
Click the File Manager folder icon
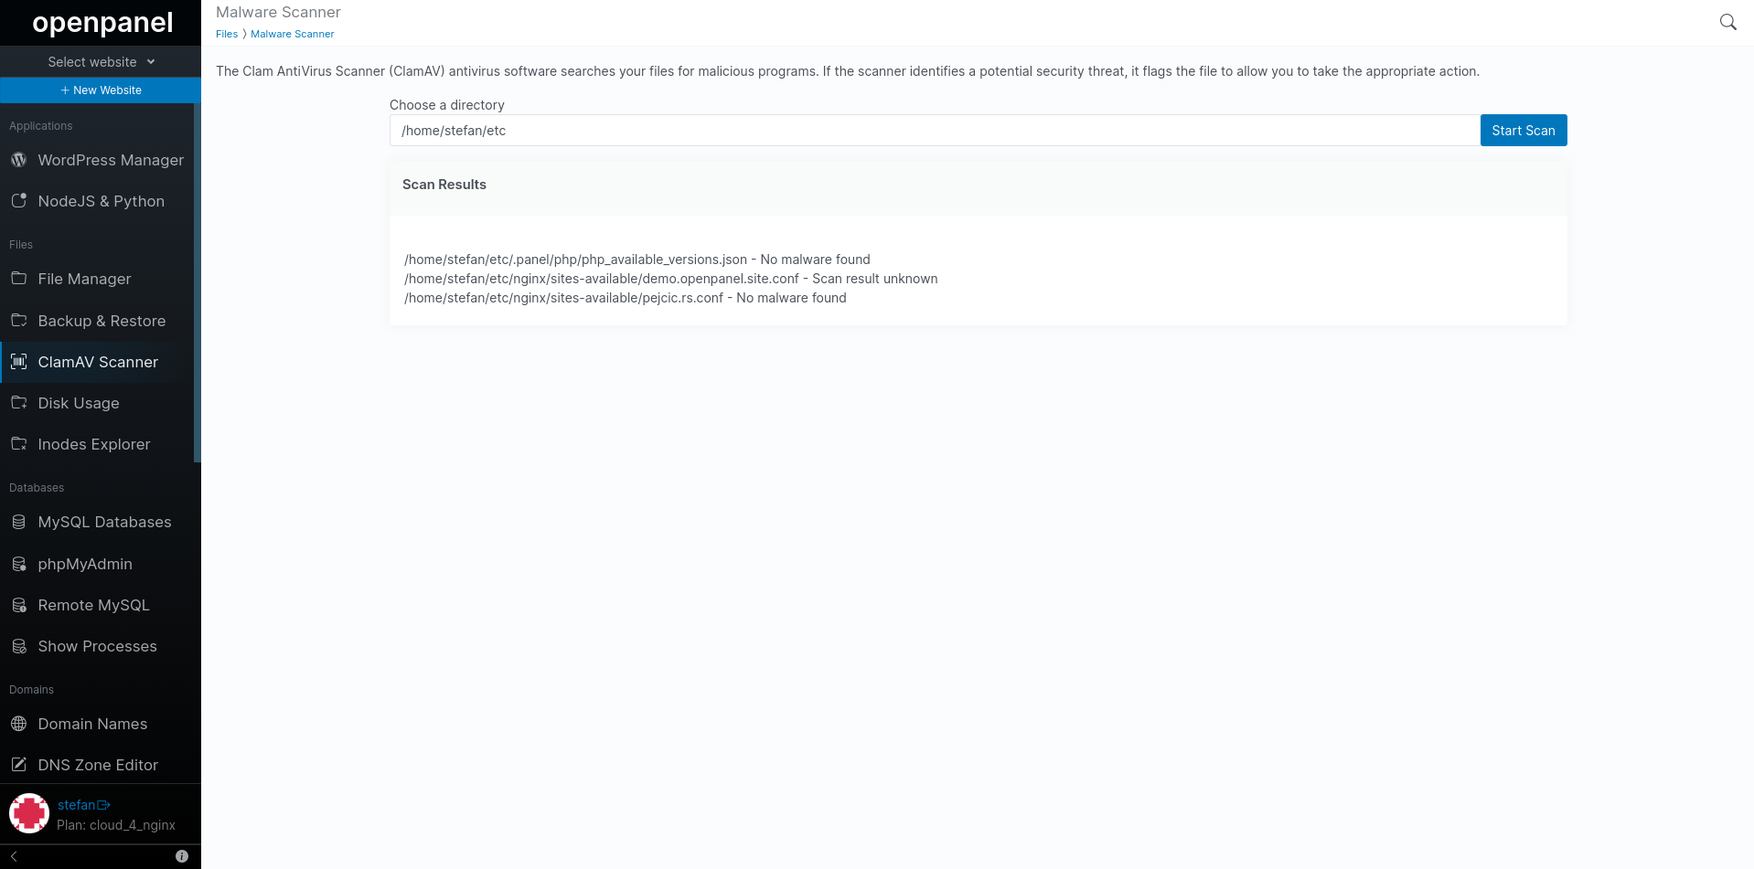[18, 278]
